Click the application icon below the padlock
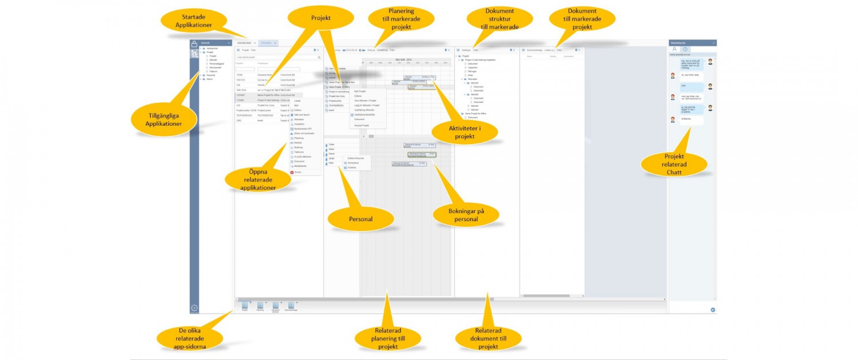Screen dimensions: 858x360 point(194,53)
